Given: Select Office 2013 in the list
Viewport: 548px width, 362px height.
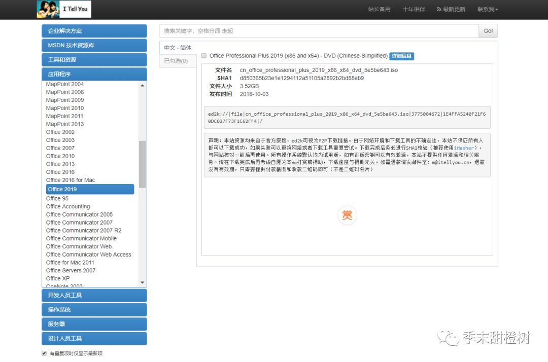Looking at the screenshot, I should 60,164.
